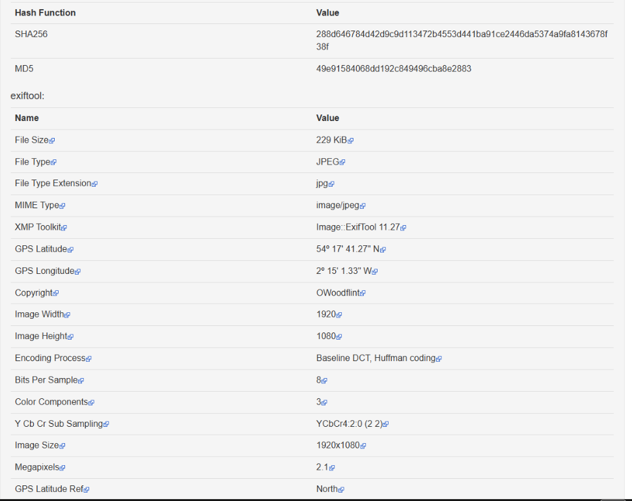The image size is (632, 501).
Task: Click the link icon beside Megapixels
Action: tap(62, 468)
